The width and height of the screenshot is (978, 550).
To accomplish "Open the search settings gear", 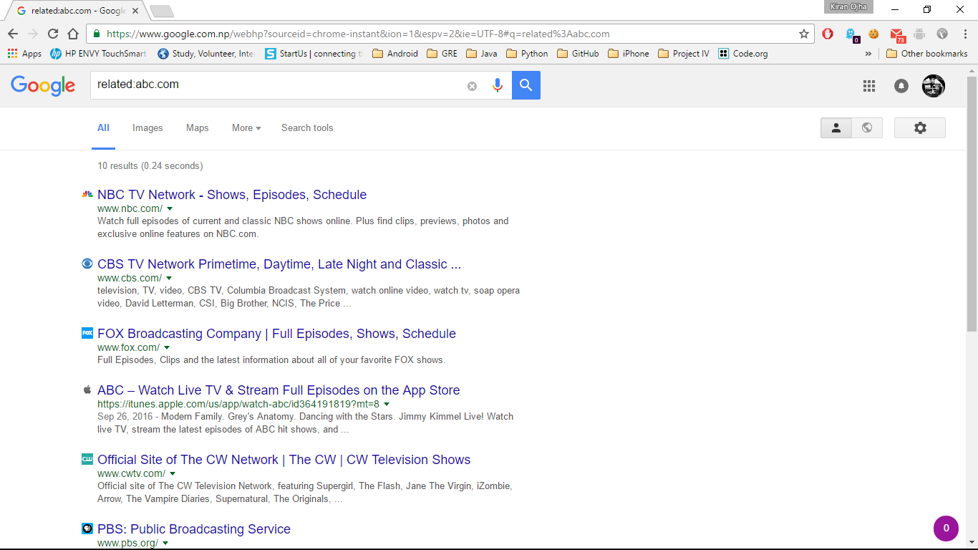I will 920,127.
